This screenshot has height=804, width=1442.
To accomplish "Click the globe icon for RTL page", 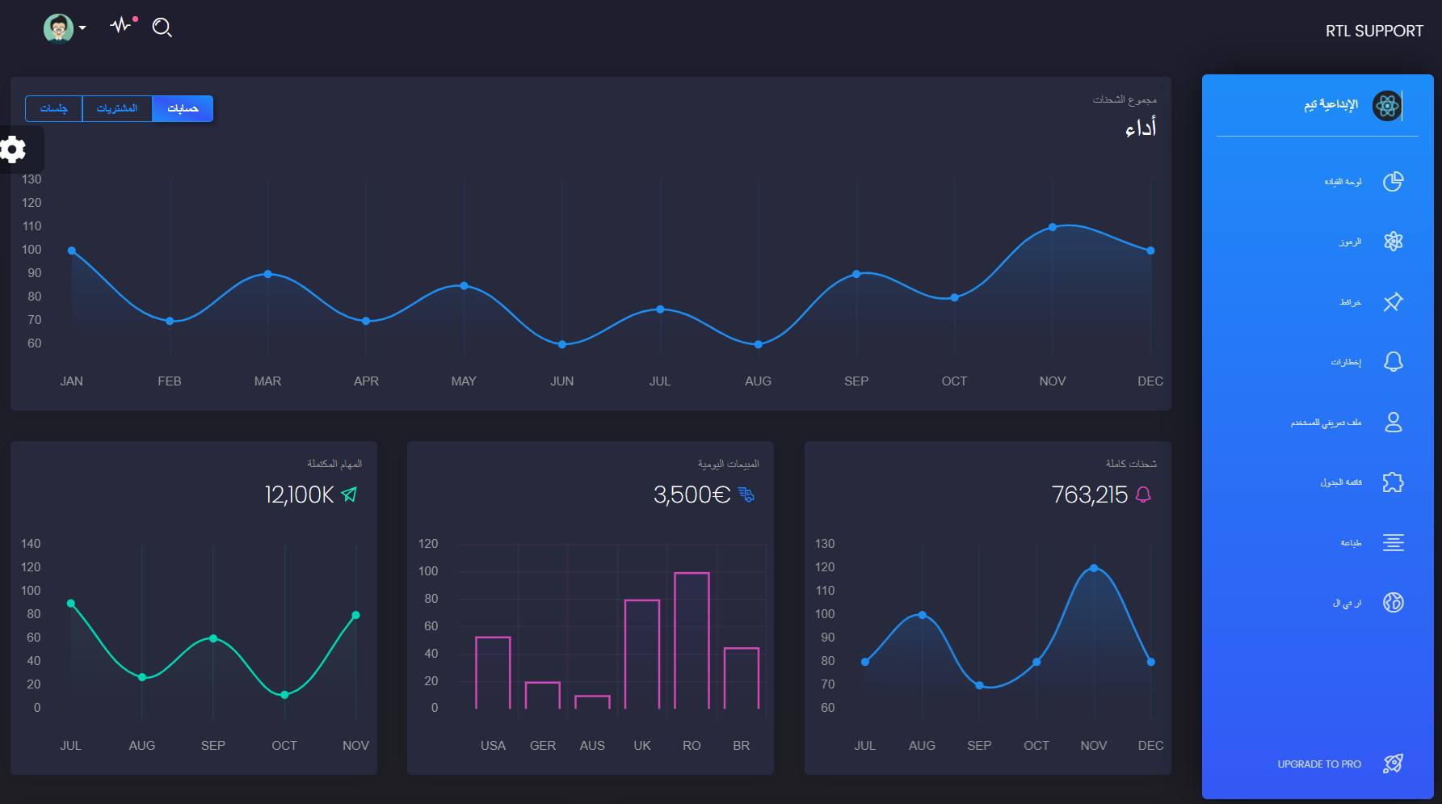I will (1393, 602).
